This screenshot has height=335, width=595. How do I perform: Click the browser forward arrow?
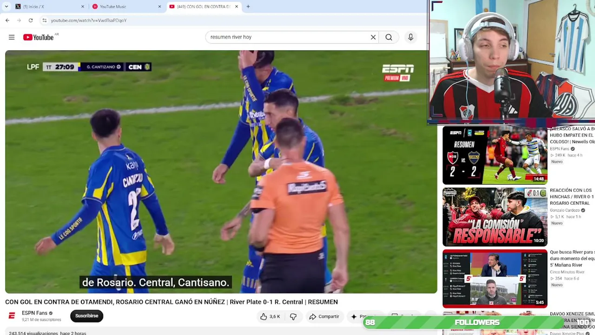tap(19, 20)
